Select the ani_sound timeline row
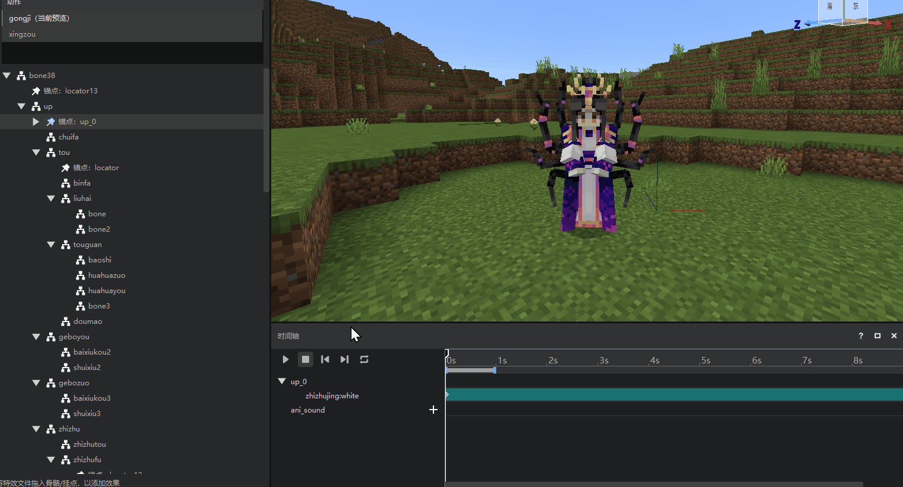The width and height of the screenshot is (903, 487). tap(308, 410)
